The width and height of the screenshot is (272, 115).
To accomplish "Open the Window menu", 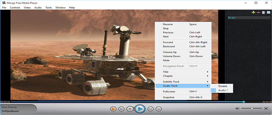I will click(x=60, y=7).
